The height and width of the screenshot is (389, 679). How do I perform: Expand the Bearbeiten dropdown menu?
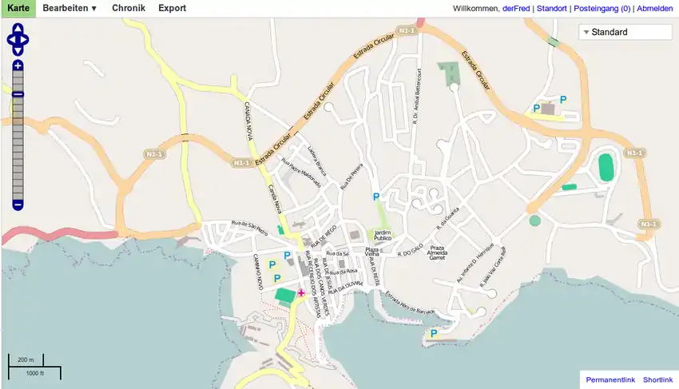tap(69, 8)
